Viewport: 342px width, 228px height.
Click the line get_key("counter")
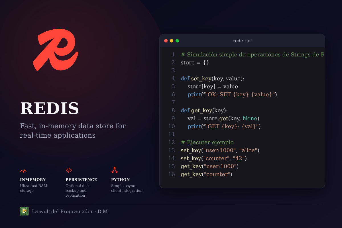click(x=206, y=174)
